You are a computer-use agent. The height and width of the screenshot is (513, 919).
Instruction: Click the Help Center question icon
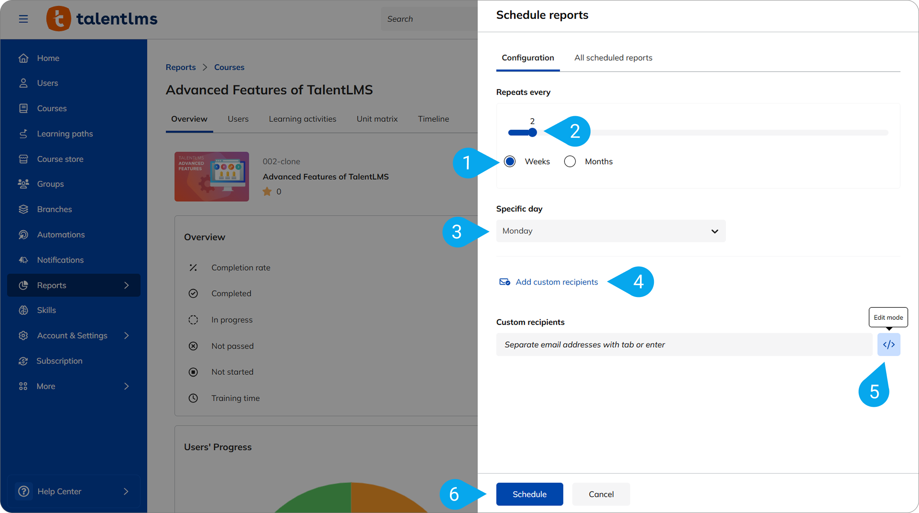[x=24, y=491]
